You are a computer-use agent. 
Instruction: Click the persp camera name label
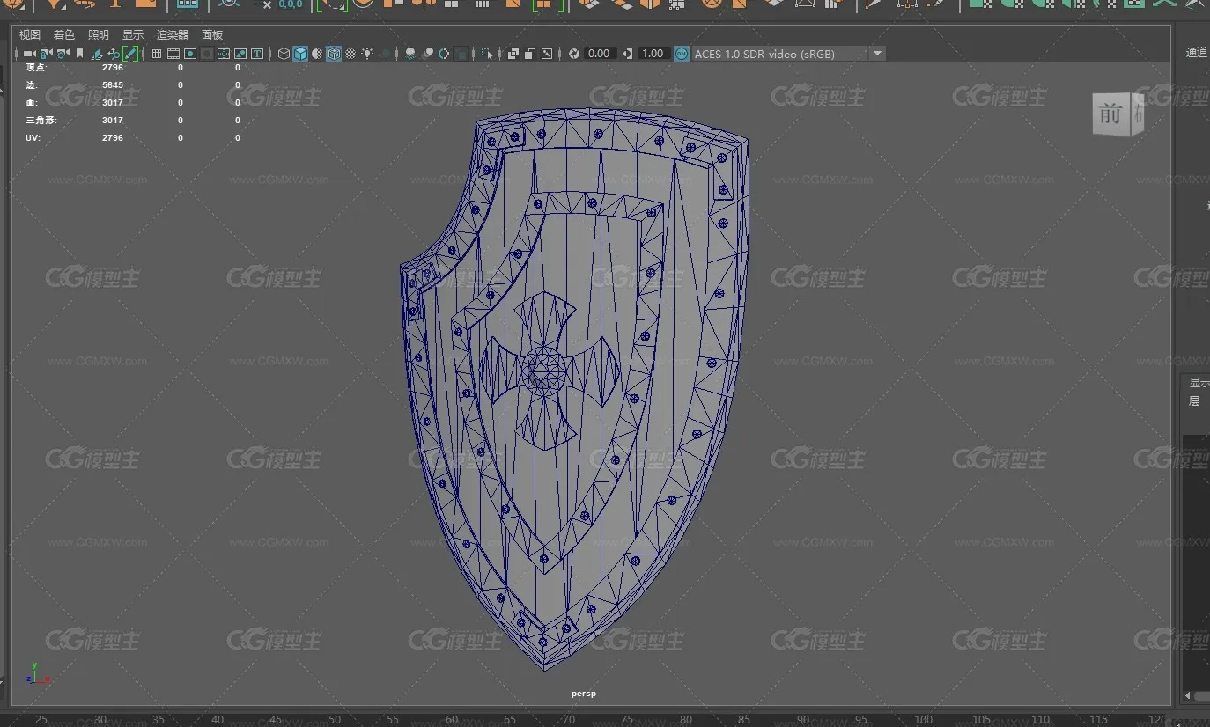(584, 694)
